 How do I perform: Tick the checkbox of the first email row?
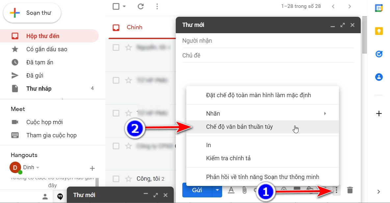pyautogui.click(x=116, y=47)
